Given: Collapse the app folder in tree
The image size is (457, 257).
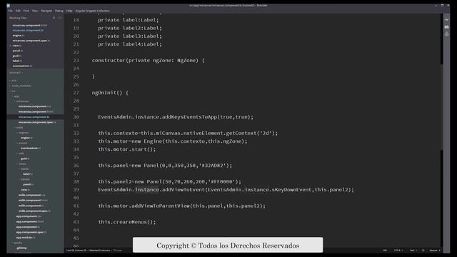Looking at the screenshot, I should (x=16, y=96).
